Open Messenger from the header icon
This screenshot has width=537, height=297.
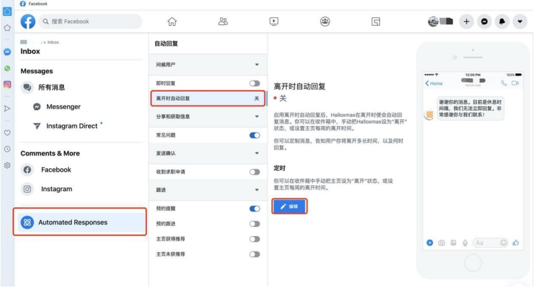484,22
